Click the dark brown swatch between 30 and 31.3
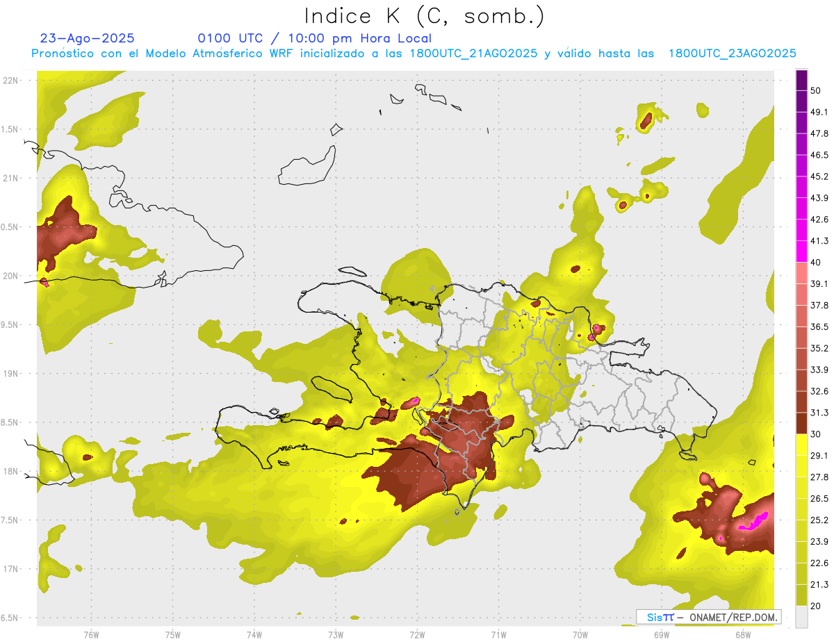The height and width of the screenshot is (644, 834). tap(801, 423)
